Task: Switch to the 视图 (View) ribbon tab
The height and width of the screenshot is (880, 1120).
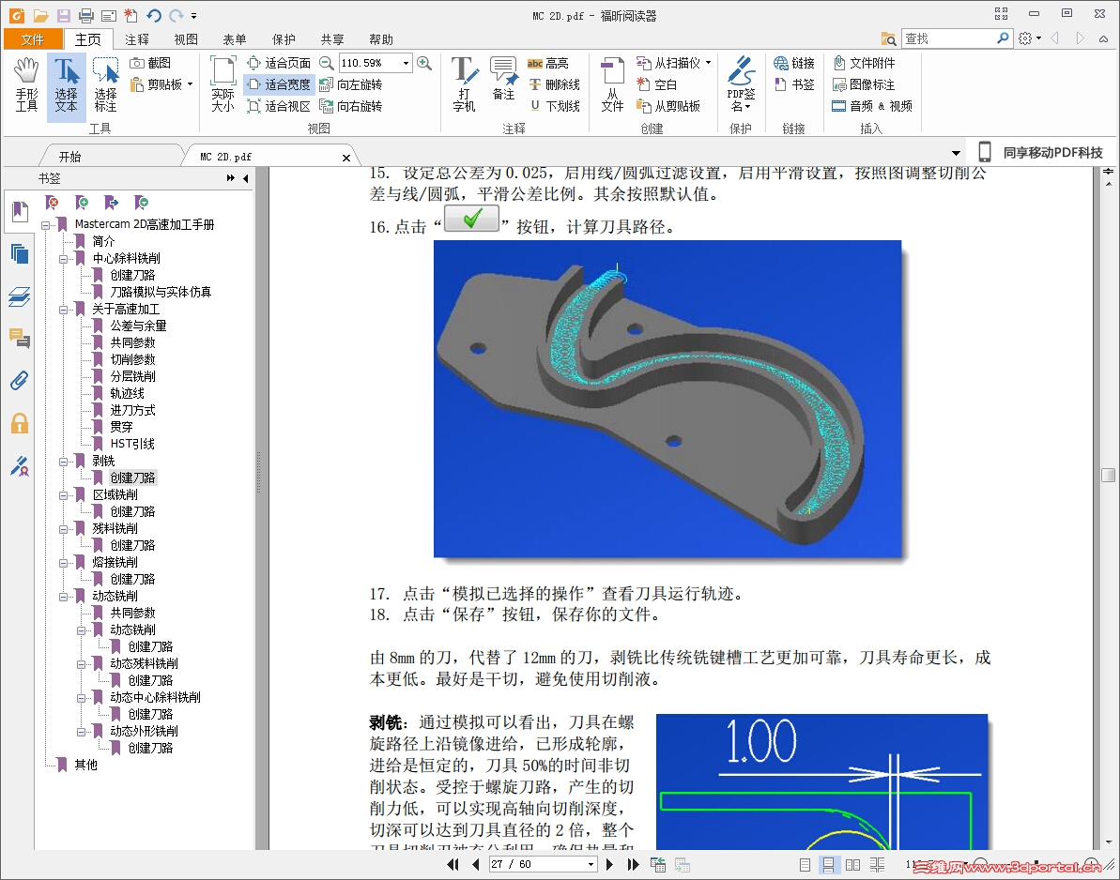Action: click(186, 39)
